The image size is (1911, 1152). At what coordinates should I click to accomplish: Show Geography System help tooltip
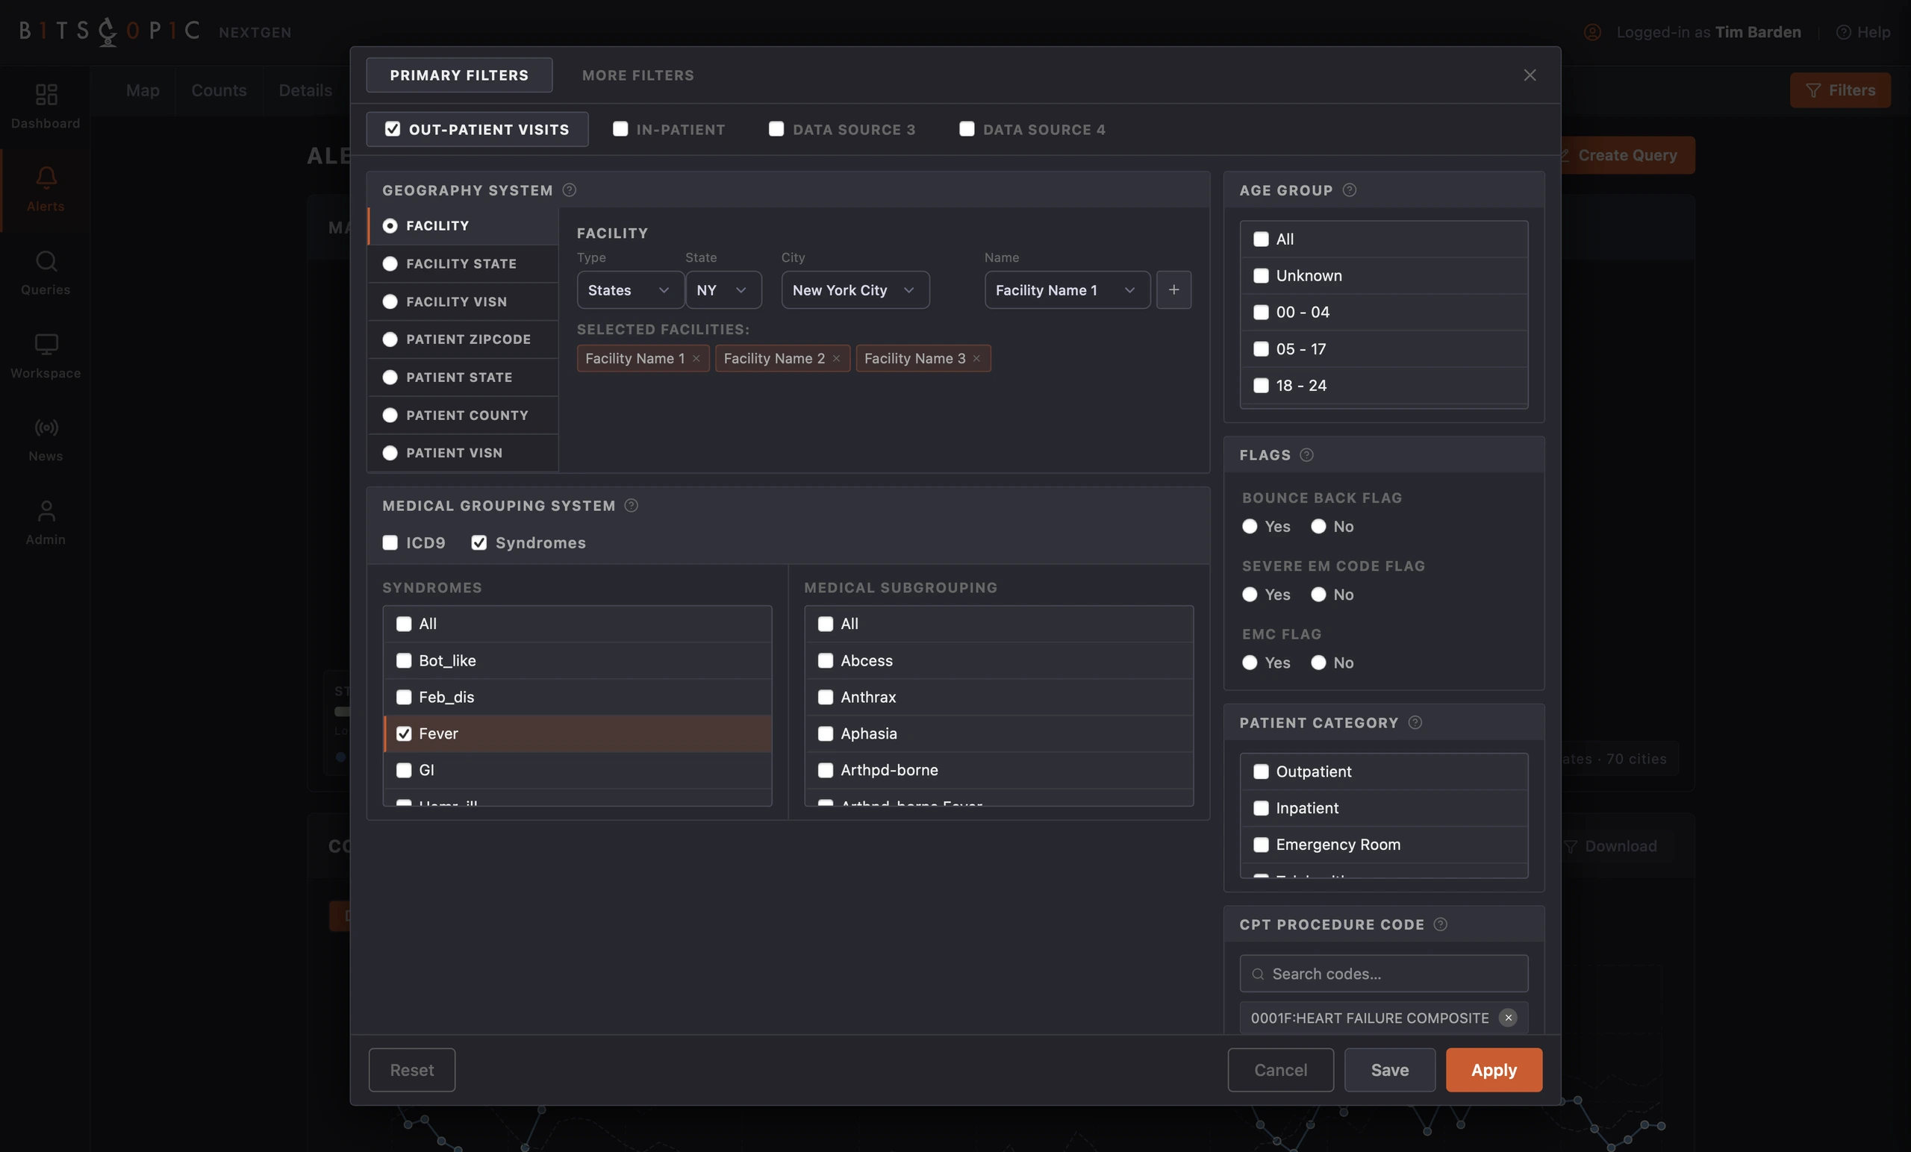click(570, 190)
